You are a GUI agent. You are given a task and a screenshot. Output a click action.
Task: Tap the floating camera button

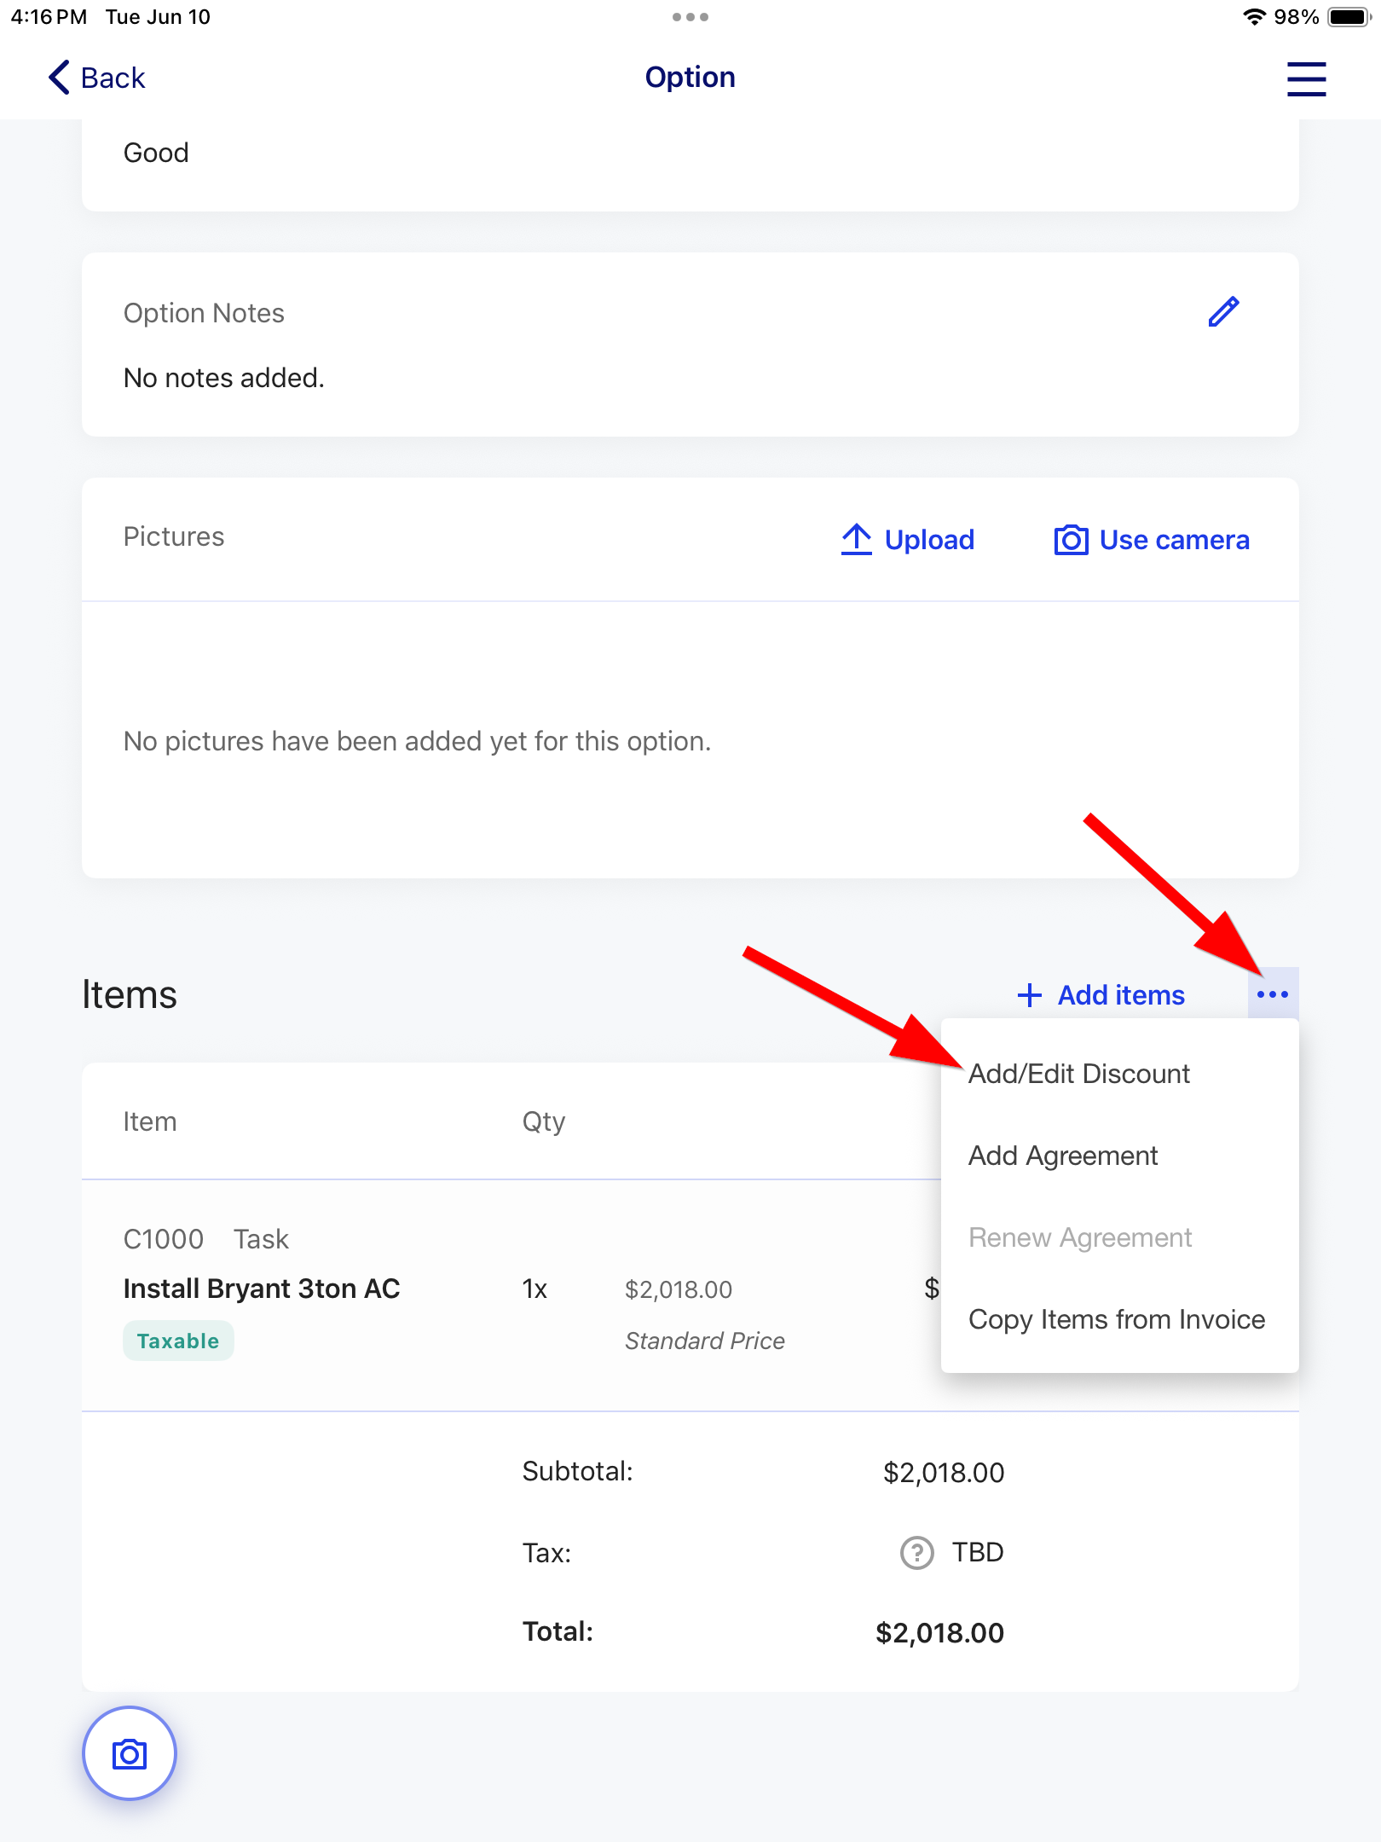[x=130, y=1753]
